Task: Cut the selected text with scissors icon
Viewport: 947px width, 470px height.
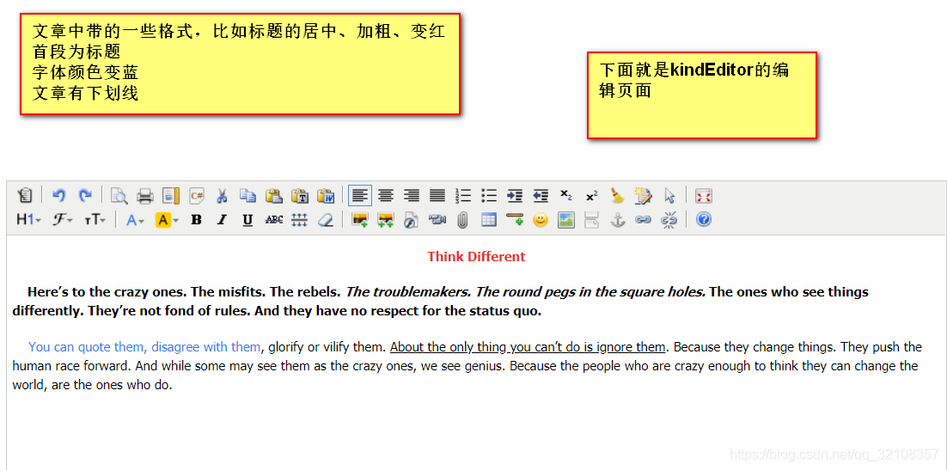Action: click(x=223, y=196)
